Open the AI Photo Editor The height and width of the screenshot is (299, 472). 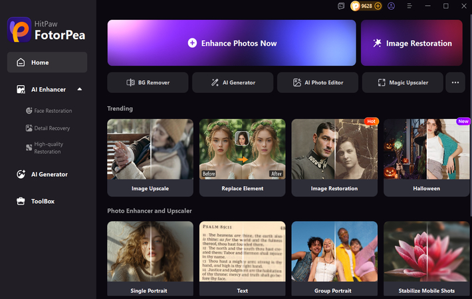(318, 82)
